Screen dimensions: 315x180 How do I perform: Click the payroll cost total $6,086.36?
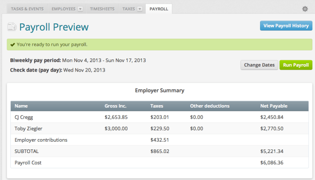(x=272, y=163)
